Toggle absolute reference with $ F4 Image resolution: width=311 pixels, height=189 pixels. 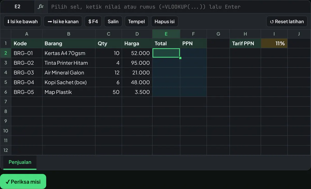pos(93,21)
